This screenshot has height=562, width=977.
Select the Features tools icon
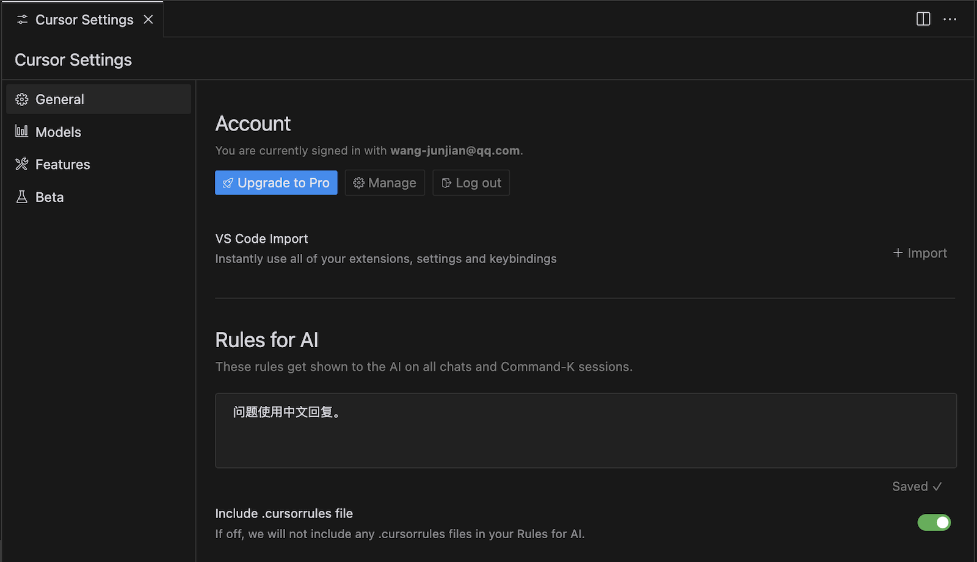22,164
